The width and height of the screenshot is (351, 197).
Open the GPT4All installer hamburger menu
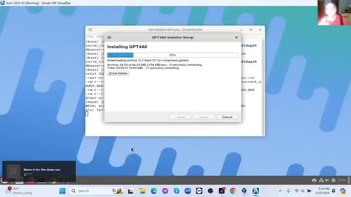point(109,37)
